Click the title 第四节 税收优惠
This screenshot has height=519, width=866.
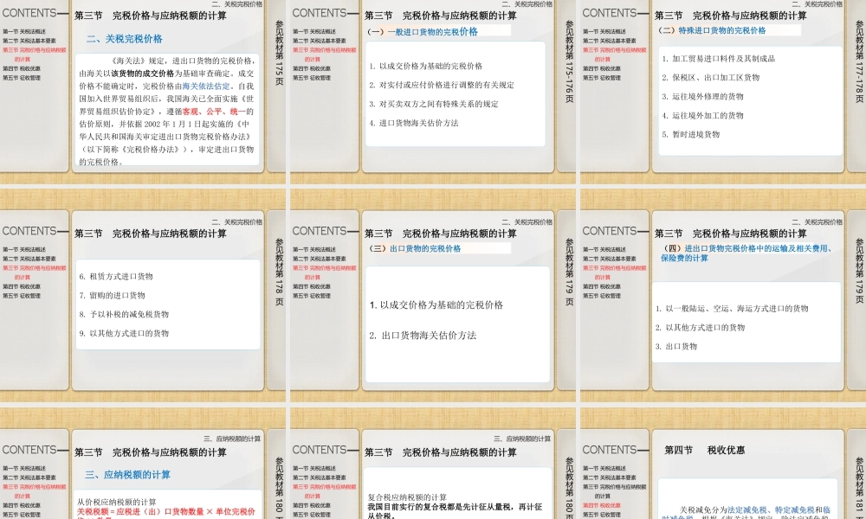pos(702,449)
